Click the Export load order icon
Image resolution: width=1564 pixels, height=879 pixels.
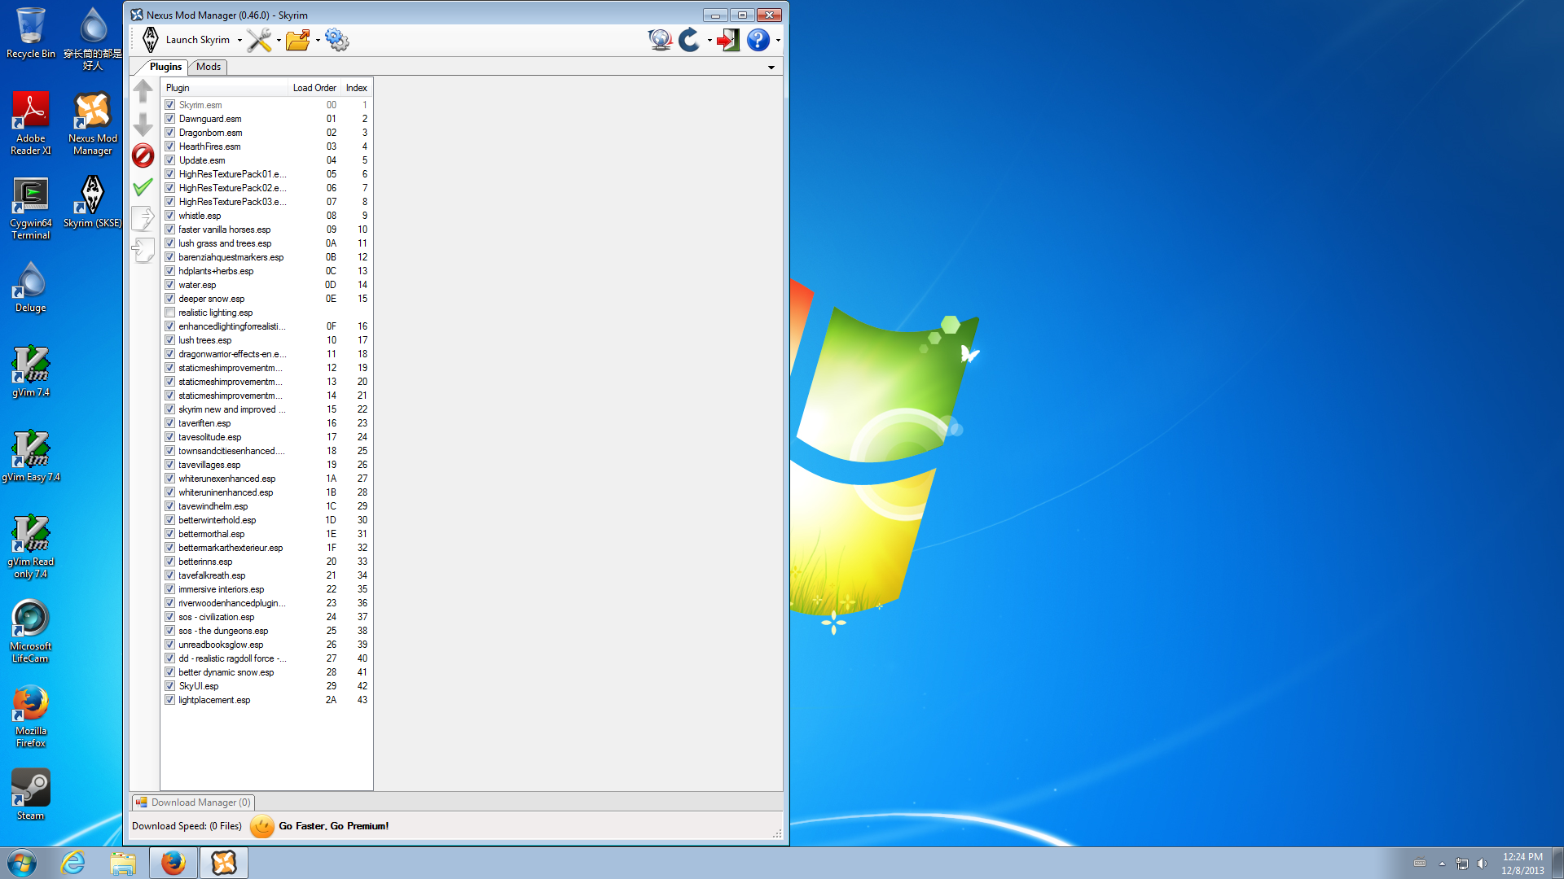pos(143,218)
